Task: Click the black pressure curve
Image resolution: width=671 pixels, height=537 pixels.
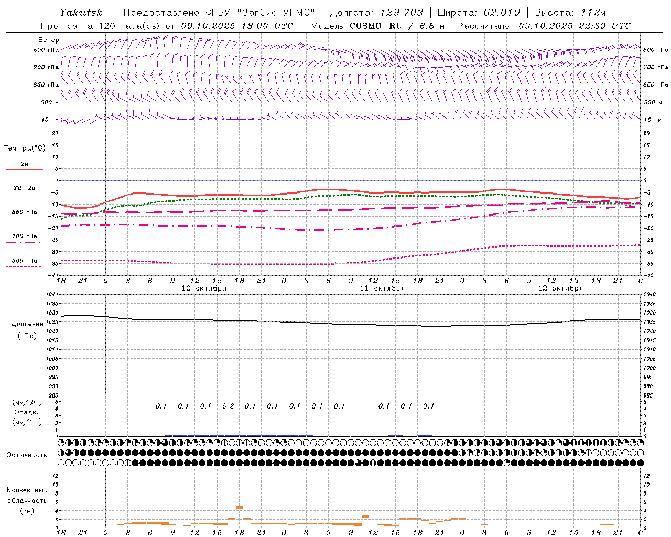Action: (x=351, y=324)
